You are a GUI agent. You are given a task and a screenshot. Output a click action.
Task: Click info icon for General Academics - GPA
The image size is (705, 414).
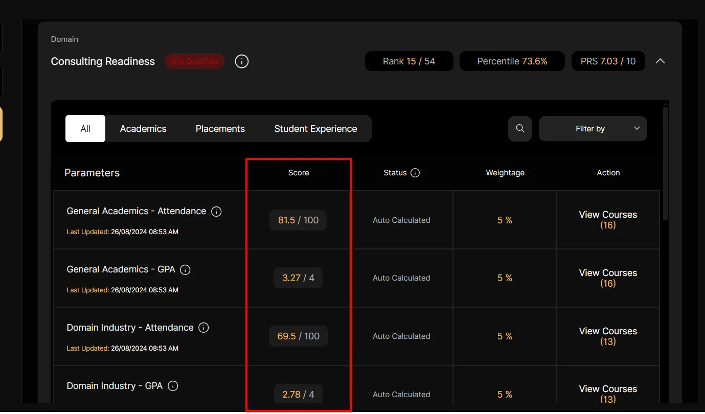point(186,270)
